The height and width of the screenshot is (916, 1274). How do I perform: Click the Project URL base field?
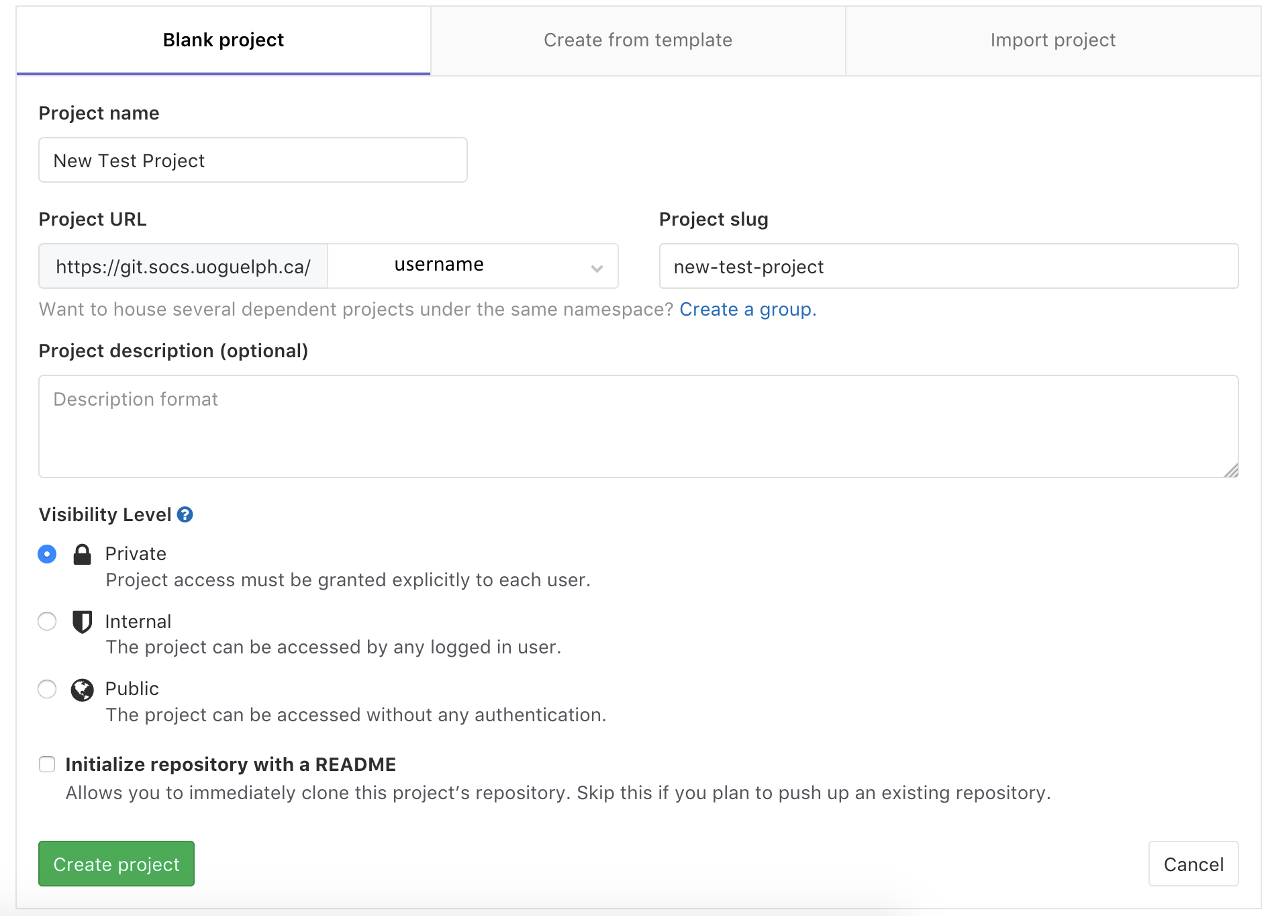tap(182, 266)
